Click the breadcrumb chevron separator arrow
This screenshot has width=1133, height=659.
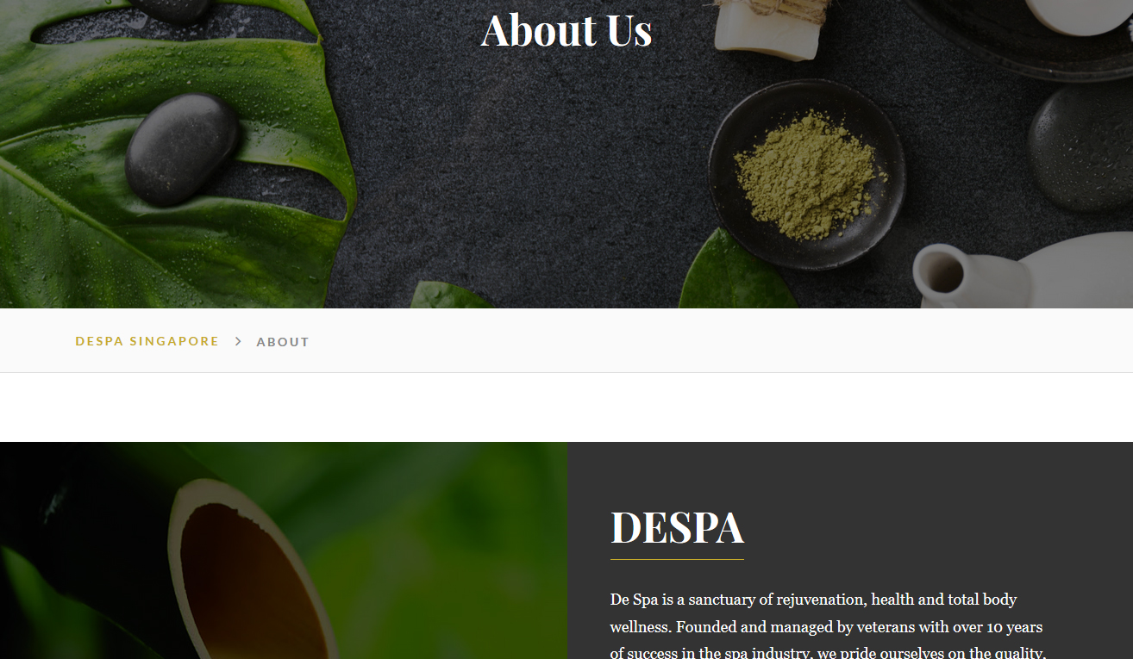238,341
